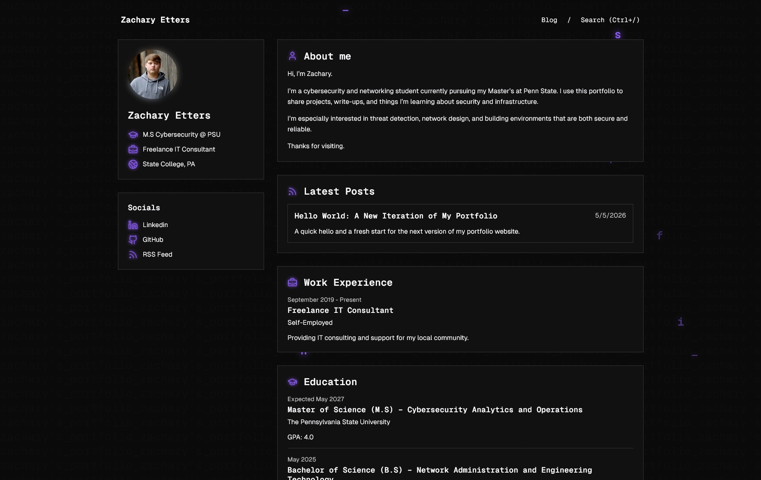This screenshot has width=761, height=480.
Task: Click the Education heading
Action: click(x=331, y=382)
